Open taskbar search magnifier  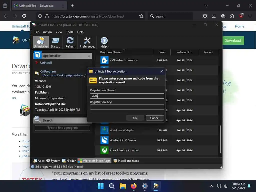[x=112, y=186]
